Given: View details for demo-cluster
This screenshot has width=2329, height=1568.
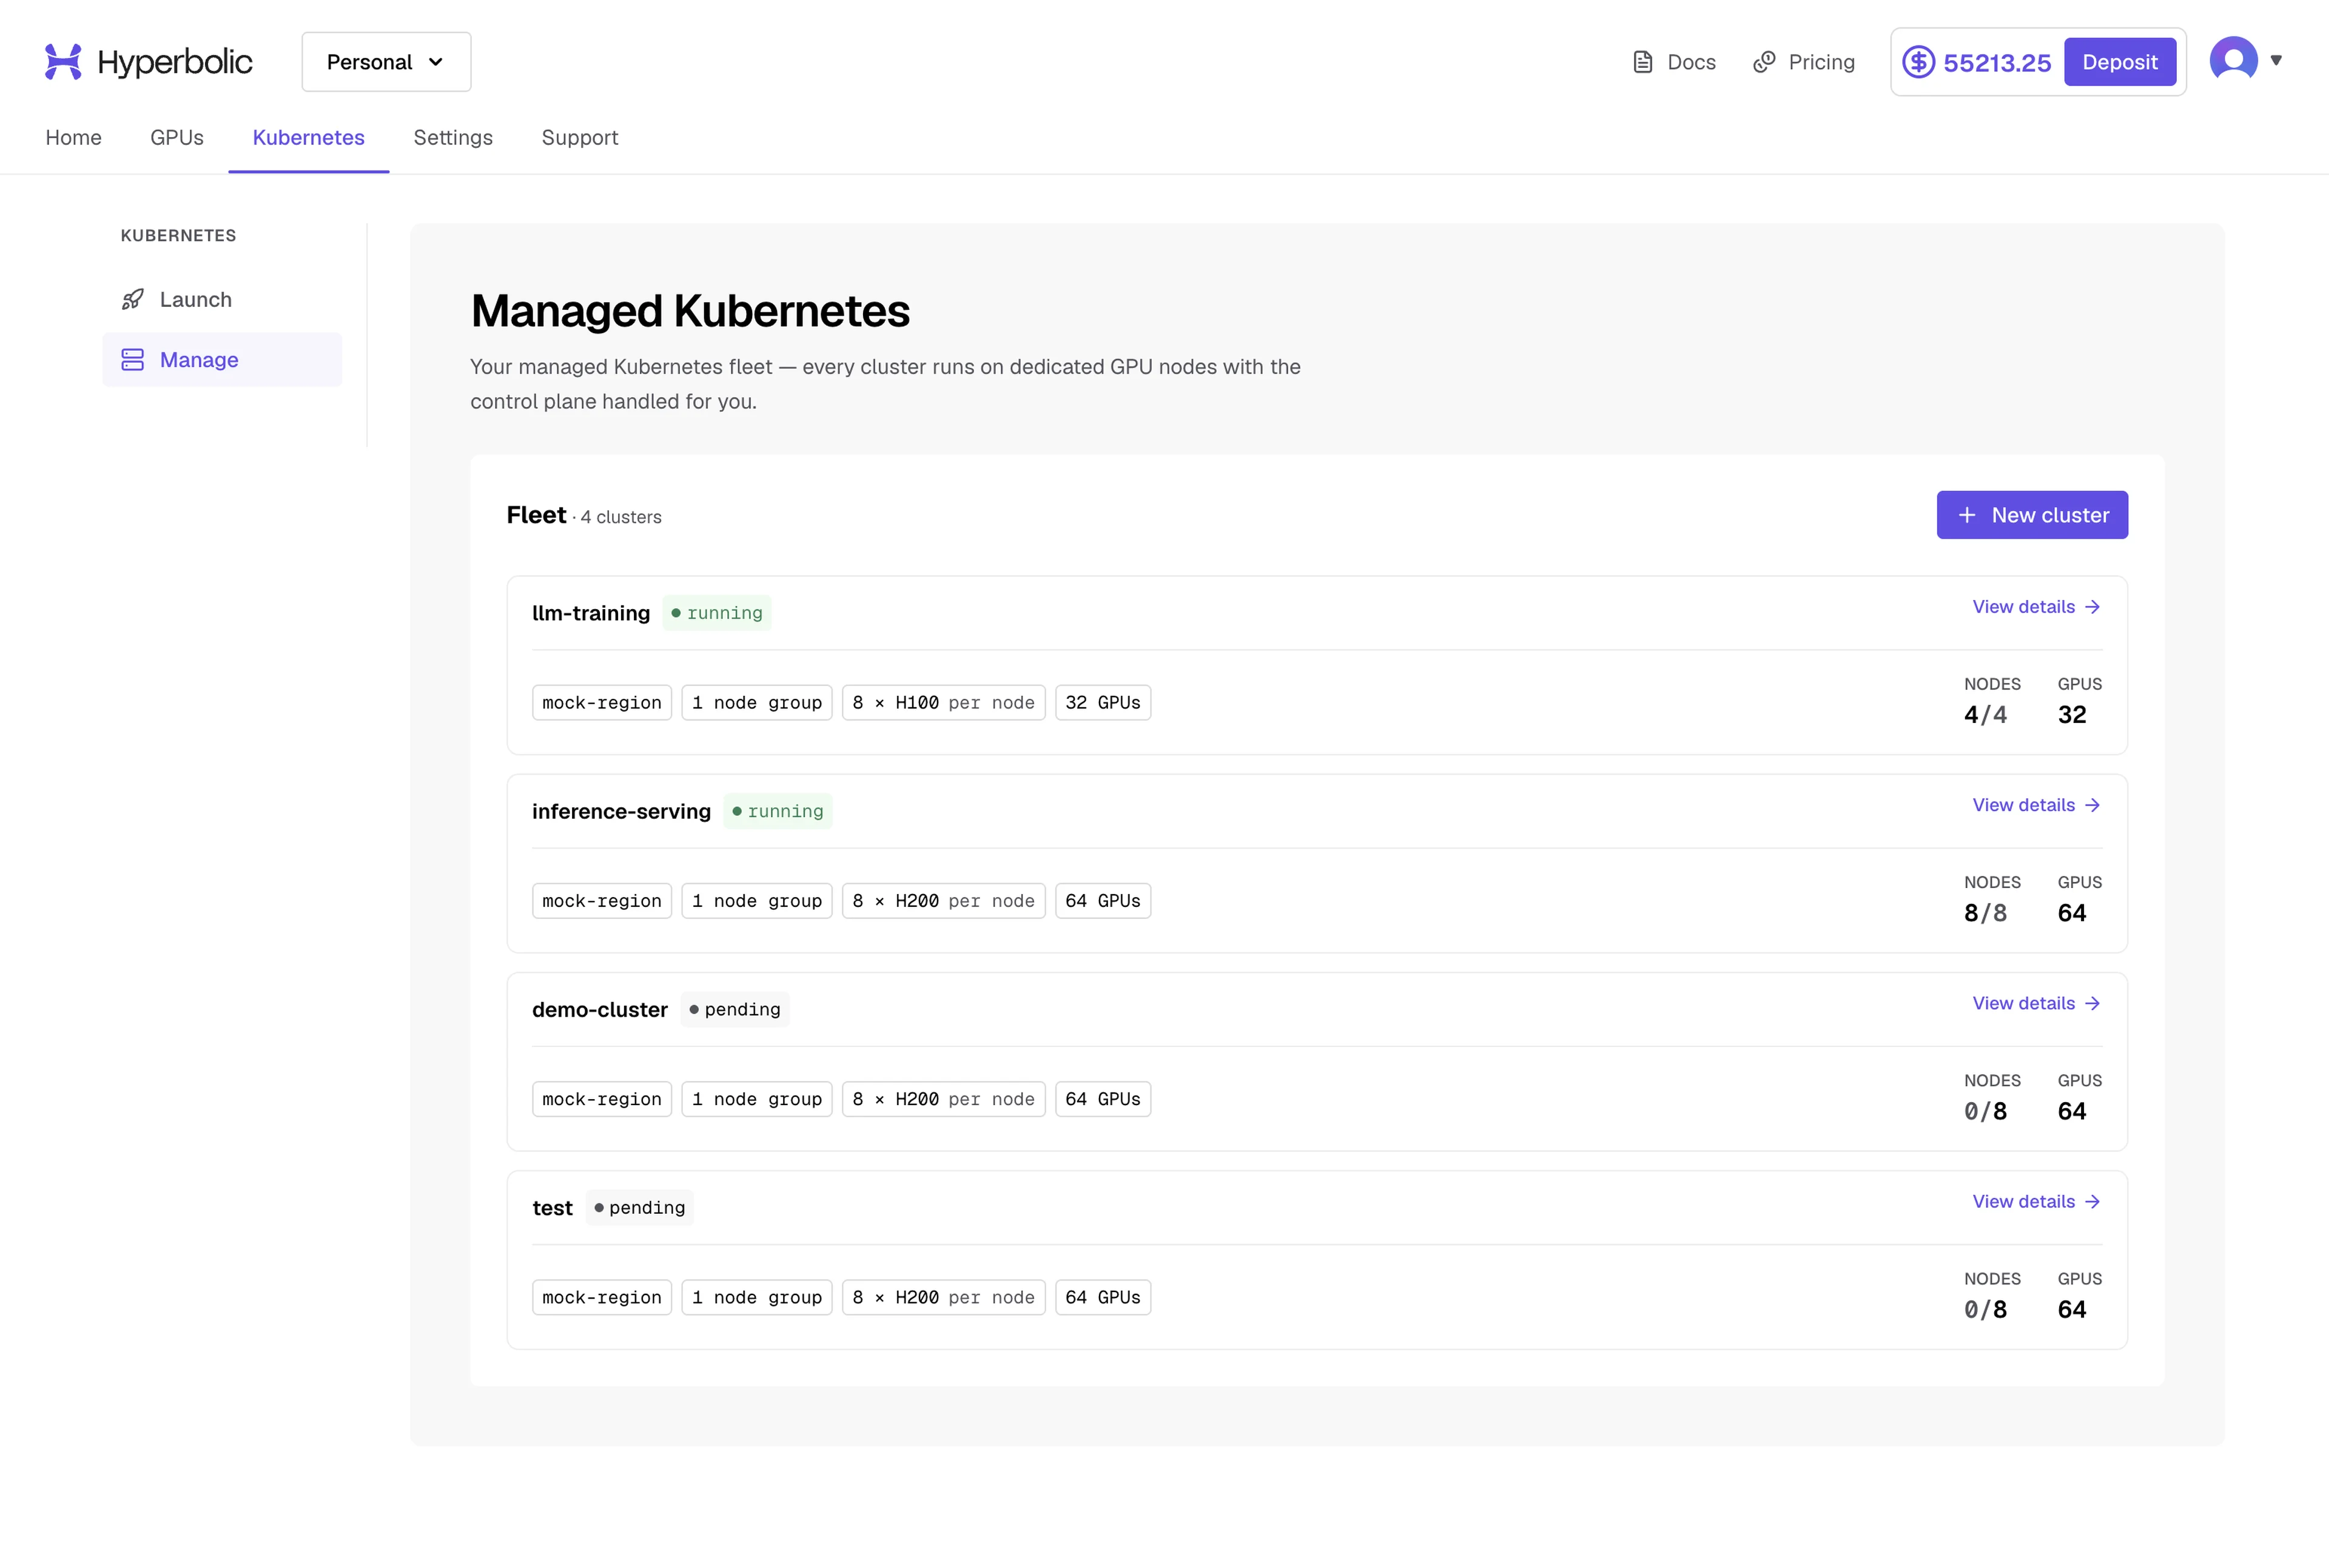Looking at the screenshot, I should point(2036,1003).
